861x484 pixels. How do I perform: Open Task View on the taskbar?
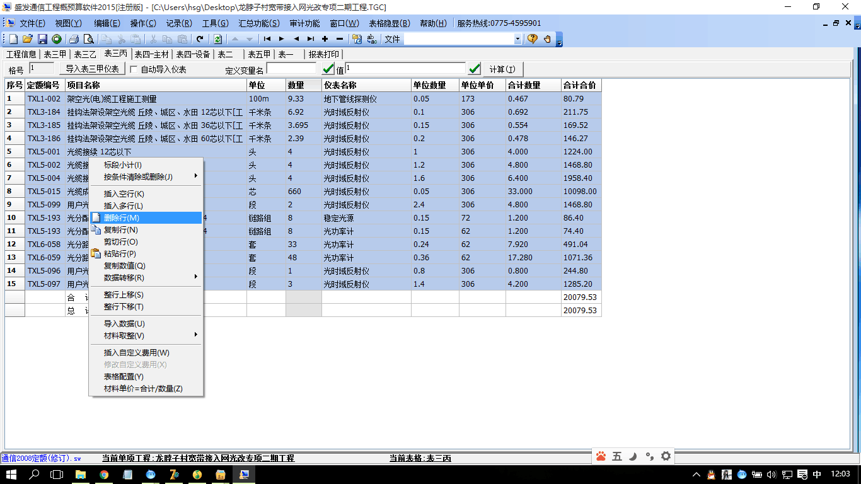(57, 474)
